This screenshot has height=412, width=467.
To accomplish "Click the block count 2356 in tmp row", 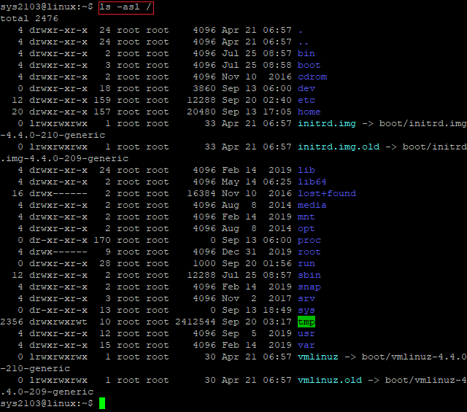I will click(x=12, y=322).
